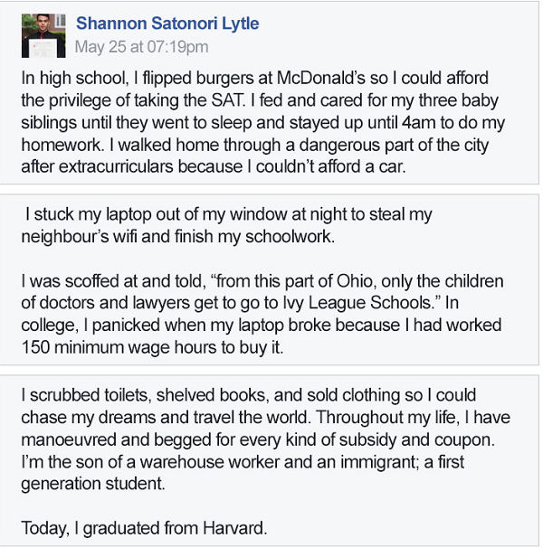Screen dimensions: 543x548
Task: Click the May 25 at 07:19pm timestamp
Action: (x=141, y=46)
